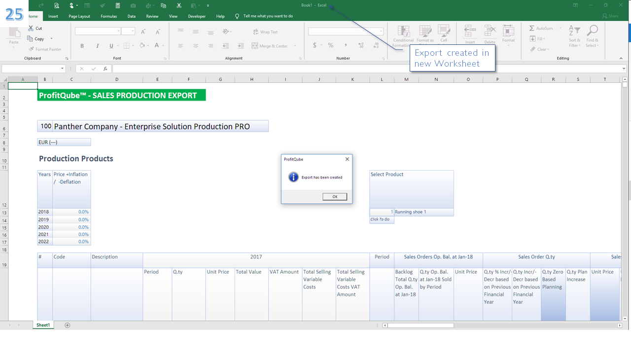Viewport: 631px width, 355px height.
Task: Select the Running shoe 1 product cell
Action: click(x=424, y=212)
